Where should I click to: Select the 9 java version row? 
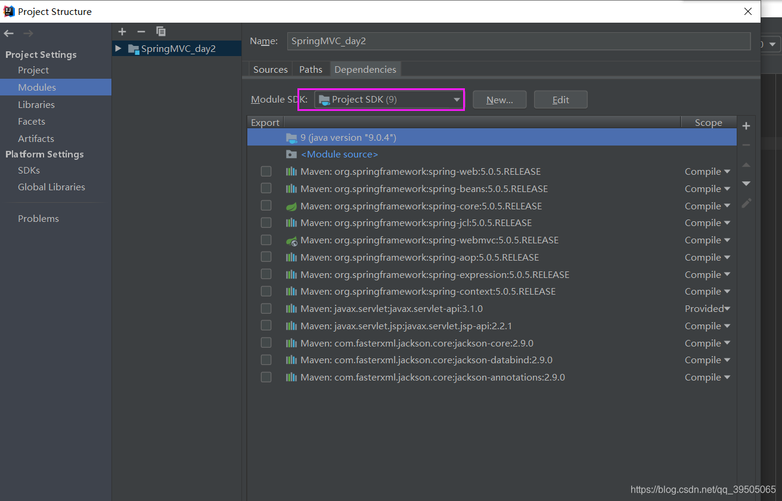(x=492, y=138)
